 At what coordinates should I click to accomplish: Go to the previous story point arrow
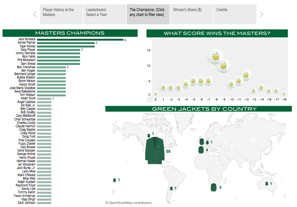click(35, 14)
